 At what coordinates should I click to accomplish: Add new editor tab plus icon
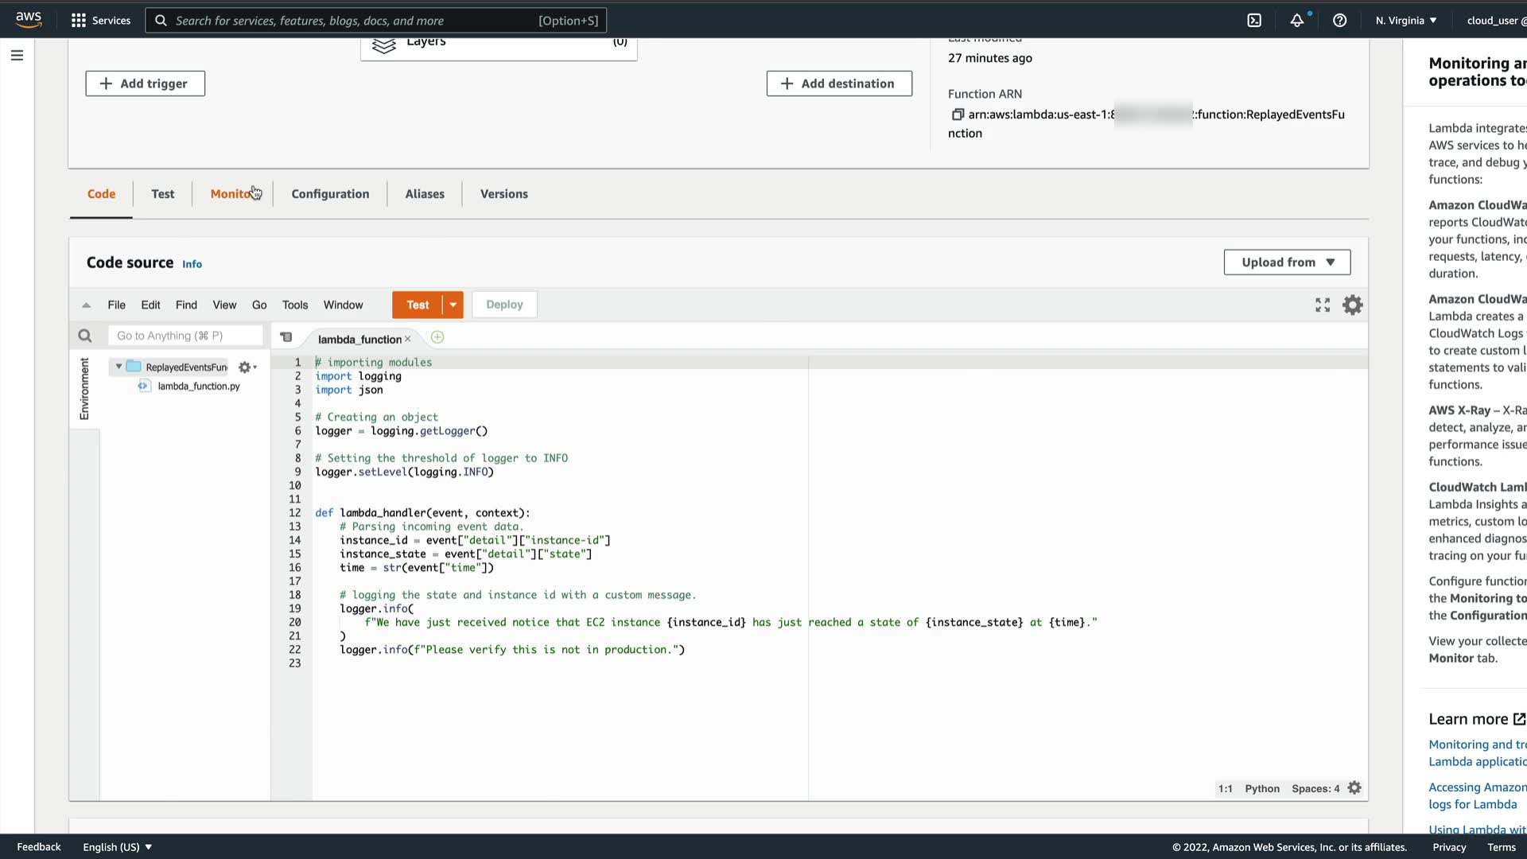click(x=437, y=338)
